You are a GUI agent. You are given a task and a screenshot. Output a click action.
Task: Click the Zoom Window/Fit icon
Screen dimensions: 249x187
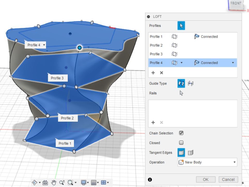click(70, 182)
